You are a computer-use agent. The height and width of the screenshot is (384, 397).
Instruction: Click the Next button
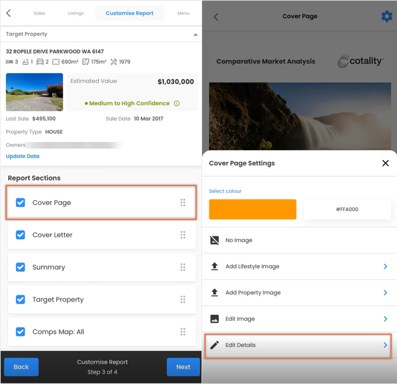(183, 367)
